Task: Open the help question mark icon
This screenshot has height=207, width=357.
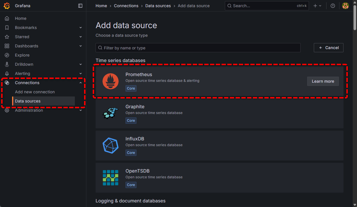Action: pos(333,6)
